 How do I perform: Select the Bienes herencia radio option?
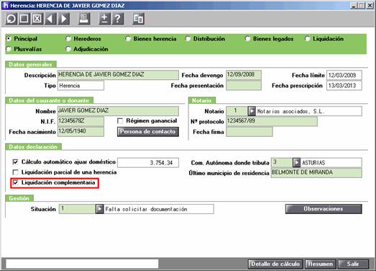click(x=128, y=38)
